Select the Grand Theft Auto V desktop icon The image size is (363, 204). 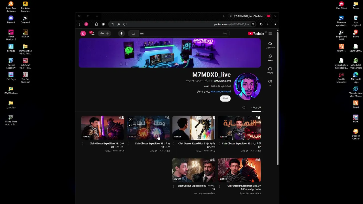coord(11,120)
